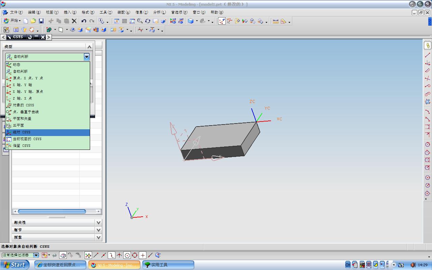Toggle the End Point snap icon
432x270 pixels.
(x=96, y=255)
